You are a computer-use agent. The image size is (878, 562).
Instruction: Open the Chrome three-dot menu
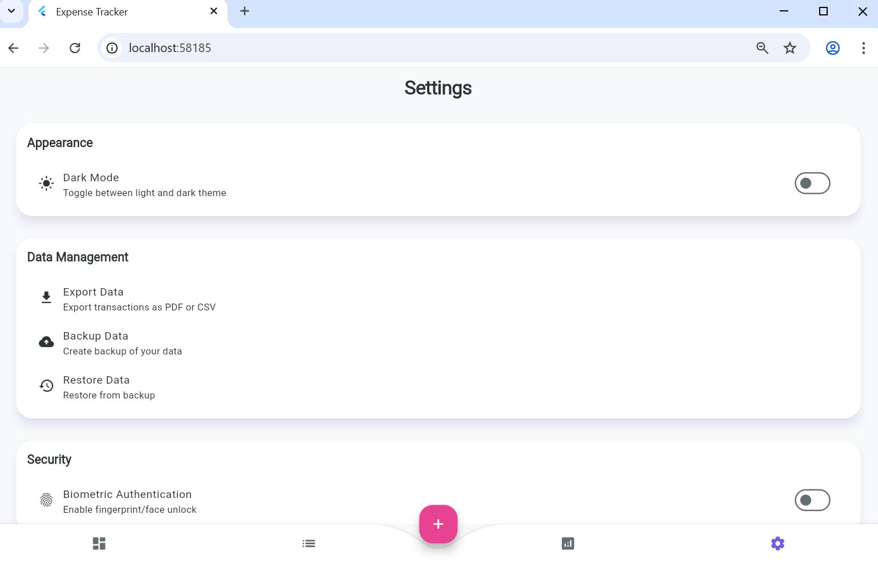(x=864, y=48)
